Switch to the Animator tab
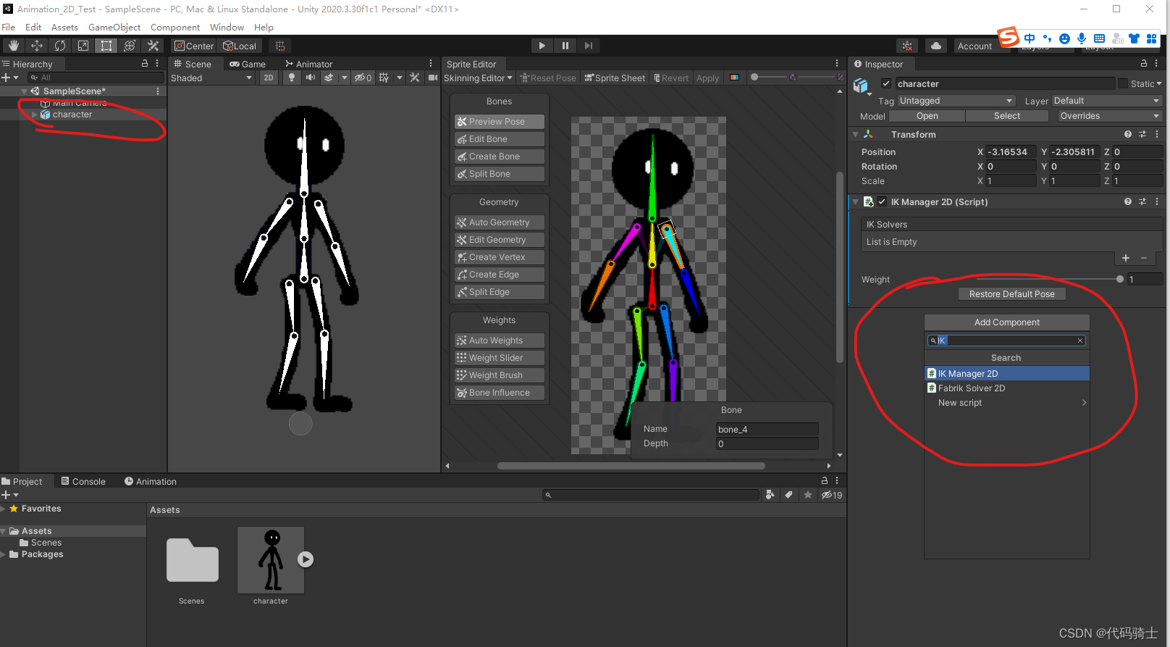Screen dimensions: 1170x647 308,64
